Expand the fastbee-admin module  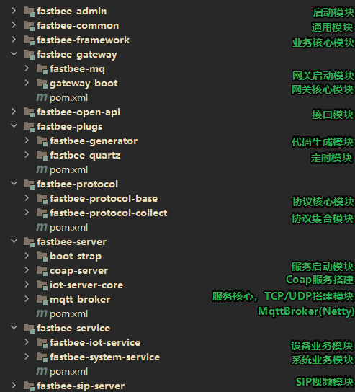[14, 11]
